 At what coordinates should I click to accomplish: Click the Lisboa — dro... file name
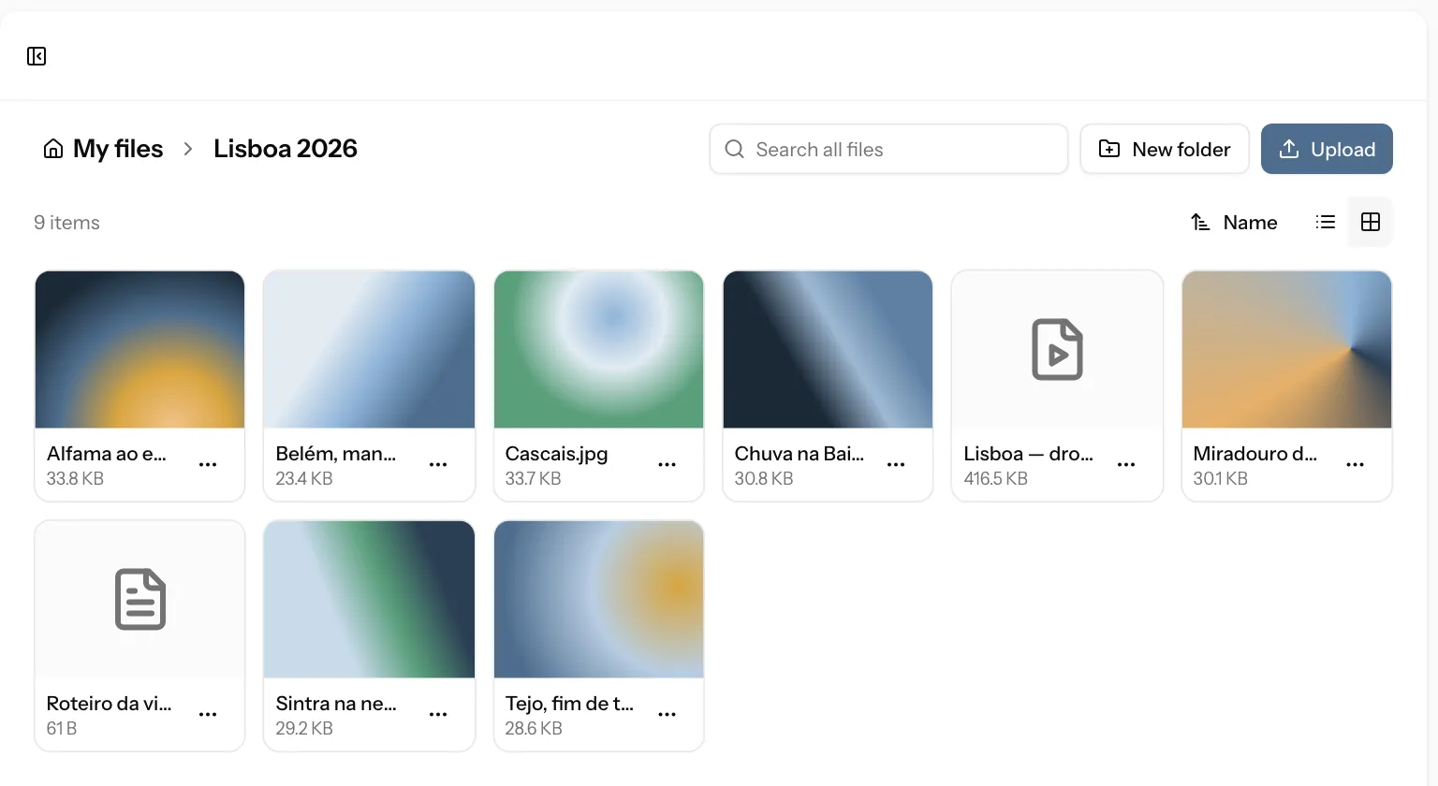(1028, 454)
